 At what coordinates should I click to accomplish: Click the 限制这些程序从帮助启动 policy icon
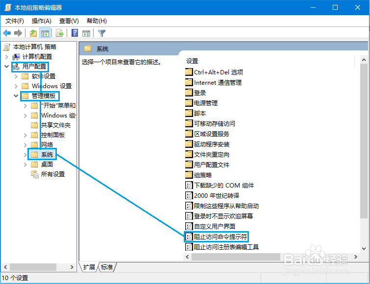[189, 206]
